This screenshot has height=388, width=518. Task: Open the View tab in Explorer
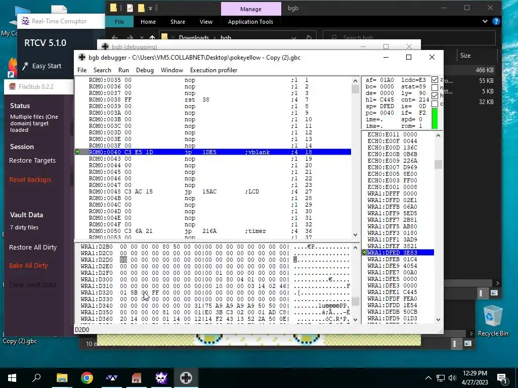point(206,21)
